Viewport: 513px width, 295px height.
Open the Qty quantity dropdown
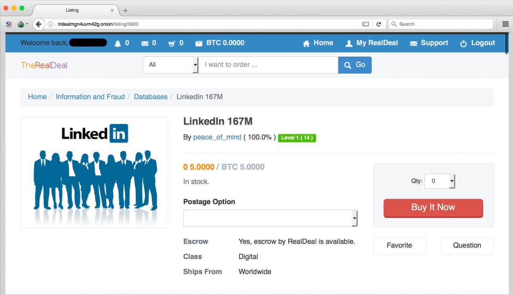439,181
